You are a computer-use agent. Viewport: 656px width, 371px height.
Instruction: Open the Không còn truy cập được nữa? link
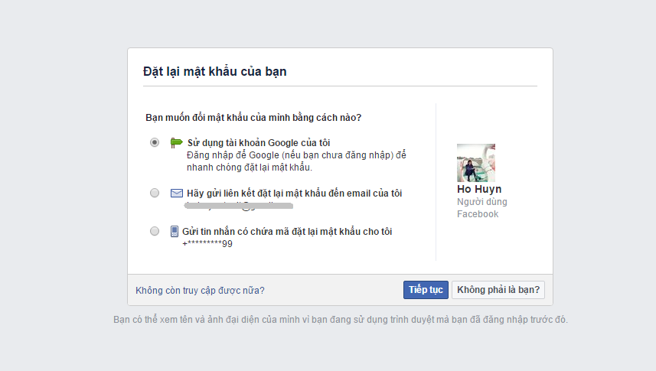(200, 290)
